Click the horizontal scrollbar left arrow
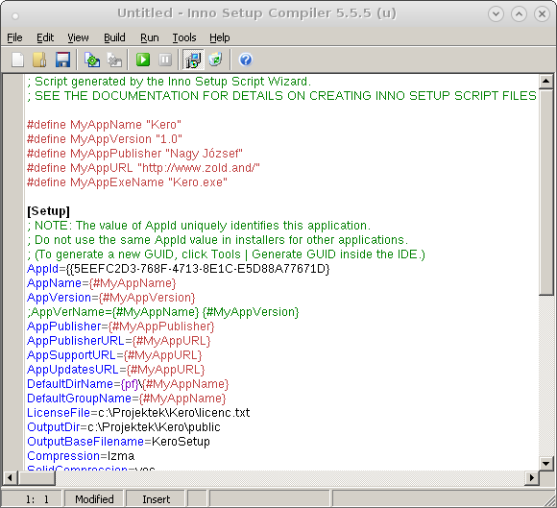The height and width of the screenshot is (508, 557). pyautogui.click(x=10, y=478)
